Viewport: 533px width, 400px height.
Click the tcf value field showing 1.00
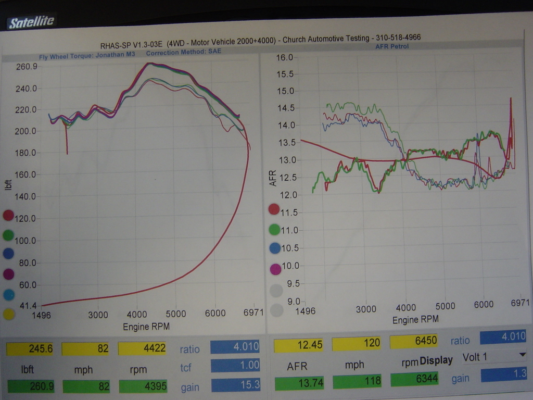pyautogui.click(x=235, y=366)
